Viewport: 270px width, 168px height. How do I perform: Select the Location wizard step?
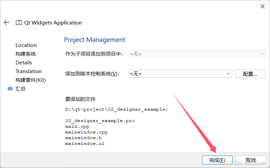click(x=26, y=45)
